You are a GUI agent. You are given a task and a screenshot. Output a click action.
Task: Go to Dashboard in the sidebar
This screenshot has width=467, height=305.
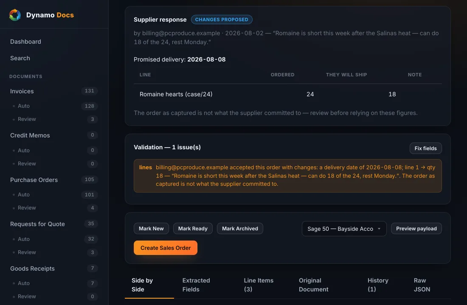25,42
